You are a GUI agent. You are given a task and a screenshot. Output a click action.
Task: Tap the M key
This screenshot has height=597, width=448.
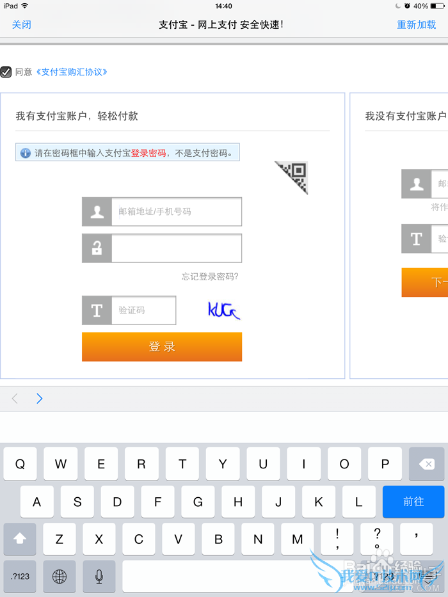pyautogui.click(x=298, y=539)
